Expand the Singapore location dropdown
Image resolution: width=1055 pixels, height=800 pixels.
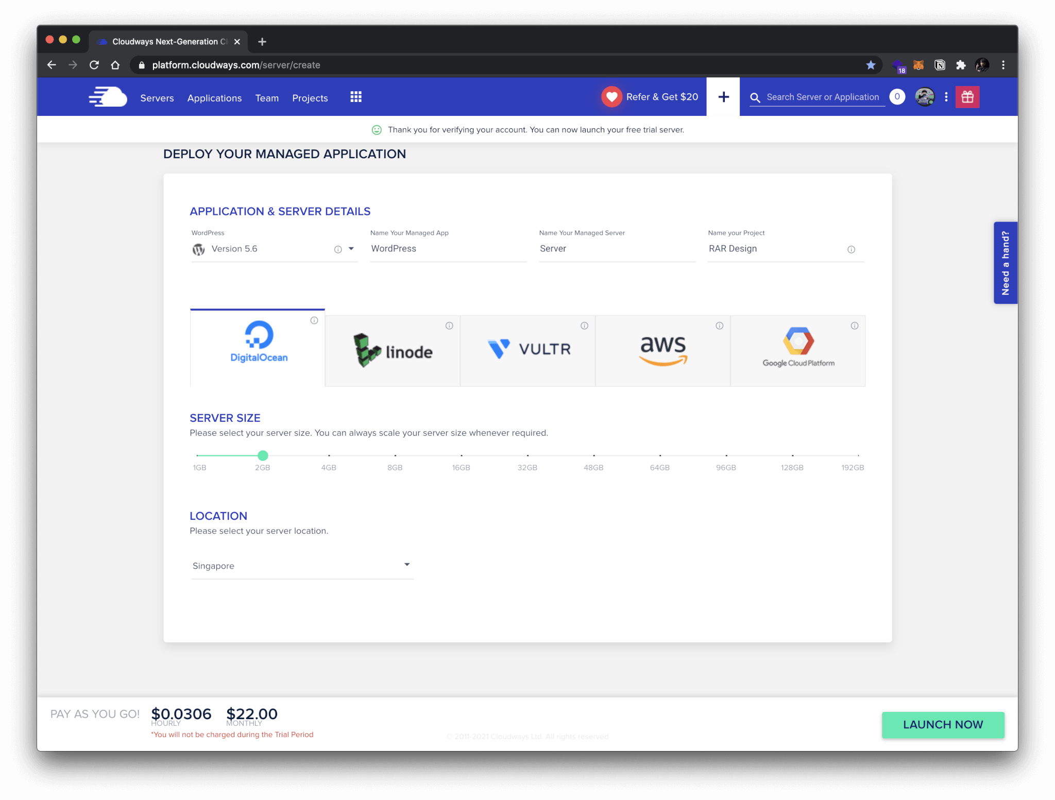coord(406,565)
